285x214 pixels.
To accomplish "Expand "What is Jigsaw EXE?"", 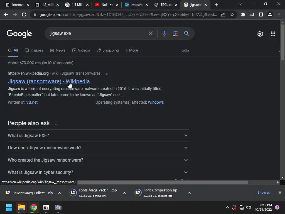I will 98,136.
